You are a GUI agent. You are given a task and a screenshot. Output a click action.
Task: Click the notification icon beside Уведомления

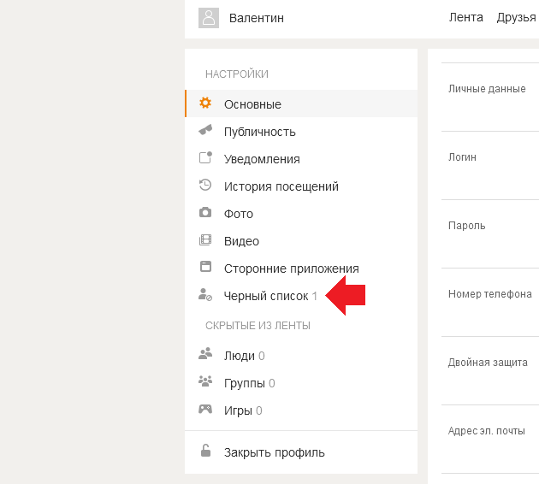tap(205, 157)
